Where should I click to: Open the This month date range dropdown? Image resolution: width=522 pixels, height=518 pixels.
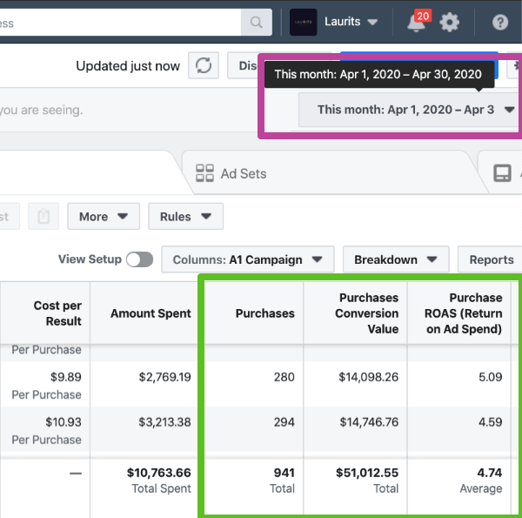point(410,110)
